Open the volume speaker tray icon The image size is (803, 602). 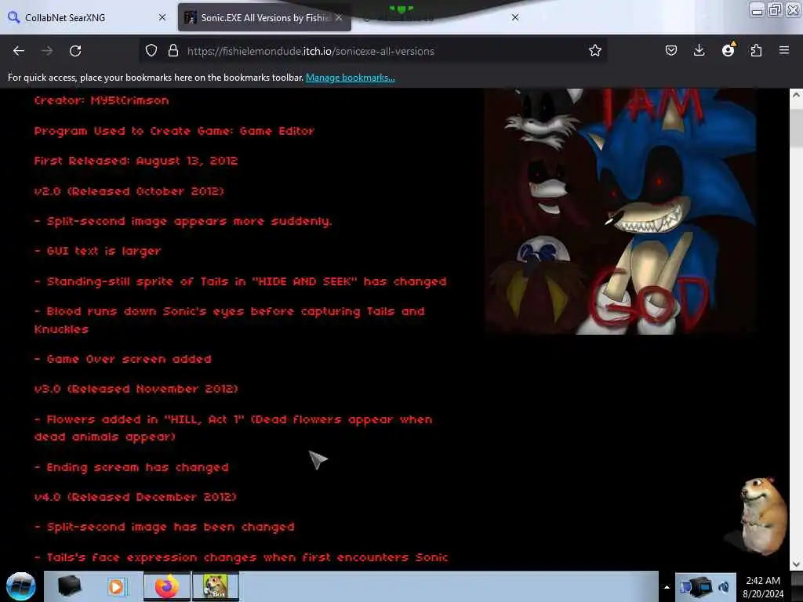tap(724, 587)
